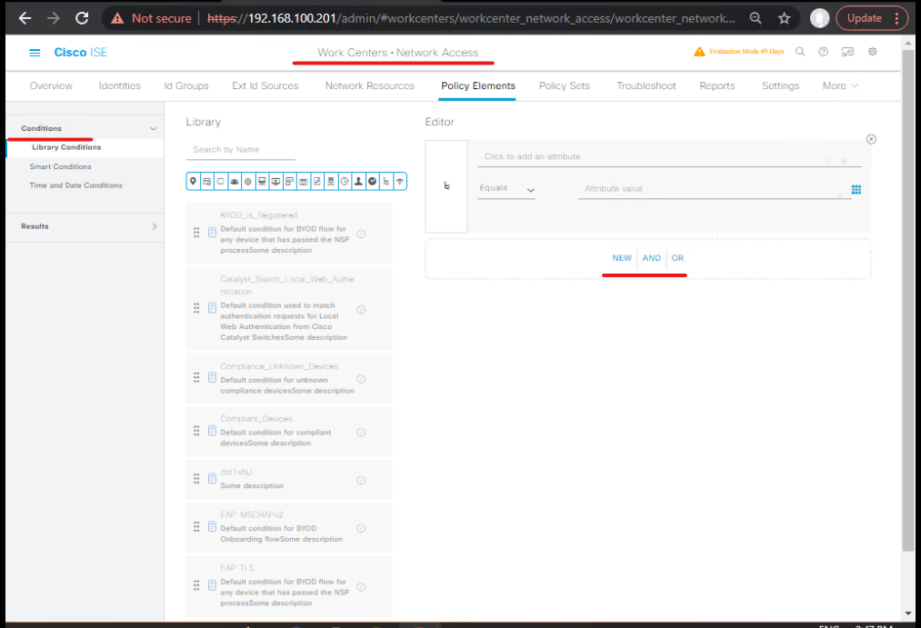Viewport: 921px width, 628px height.
Task: Click the Cisco ISE logo
Action: pos(81,52)
